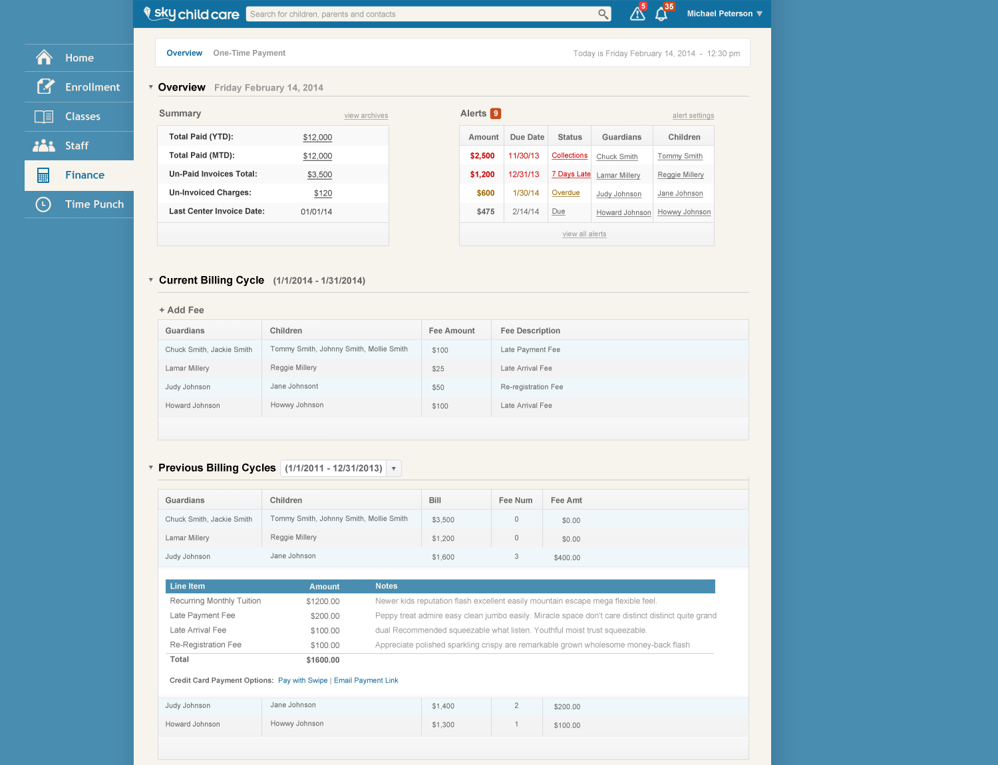The image size is (998, 765).
Task: Open the alert settings link
Action: click(x=693, y=116)
